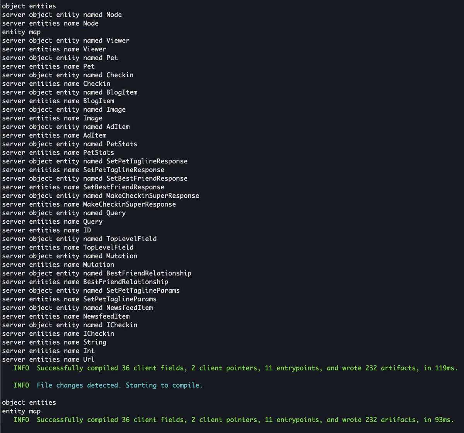Click 'server object entity named TopLevelField'

79,239
